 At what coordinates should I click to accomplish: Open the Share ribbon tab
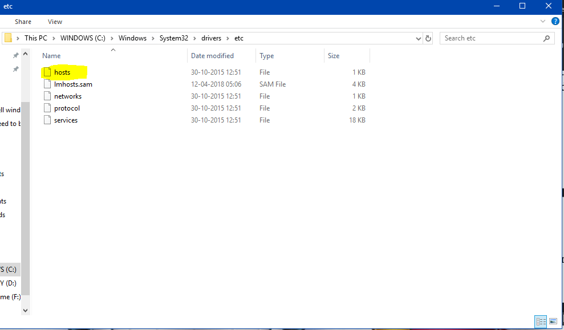(x=23, y=22)
